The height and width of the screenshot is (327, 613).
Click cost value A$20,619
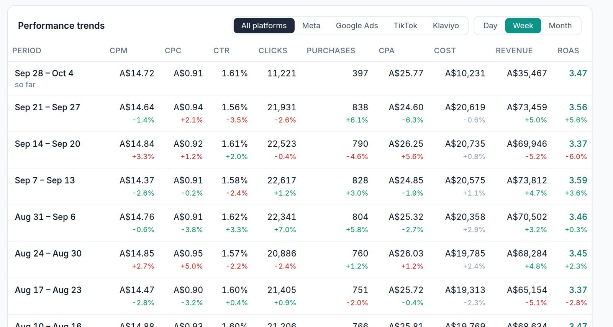coord(465,107)
